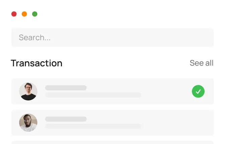This screenshot has height=144, width=225.
Task: Click the name placeholder in first transaction
Action: pos(66,88)
